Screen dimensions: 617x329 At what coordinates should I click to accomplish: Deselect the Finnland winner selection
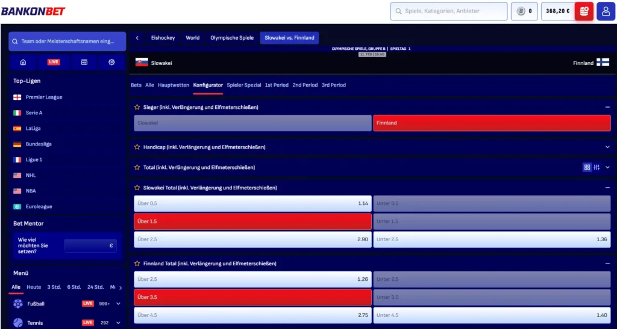[492, 123]
